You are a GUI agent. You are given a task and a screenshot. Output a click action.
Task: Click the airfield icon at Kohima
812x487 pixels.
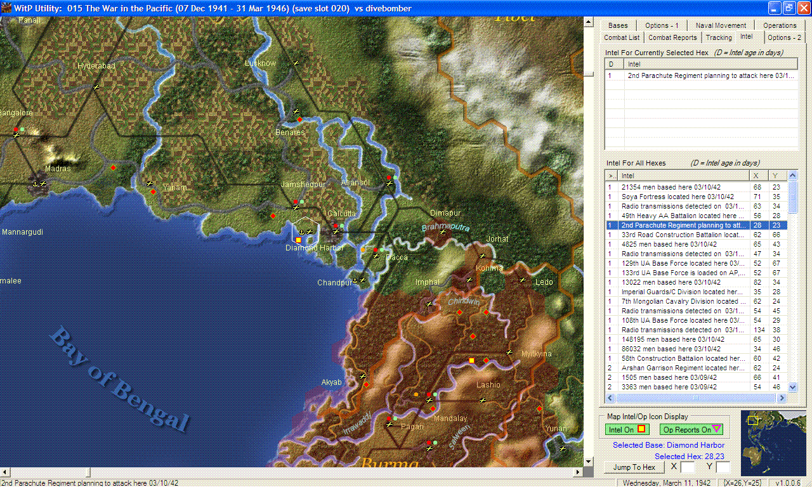pos(469,280)
